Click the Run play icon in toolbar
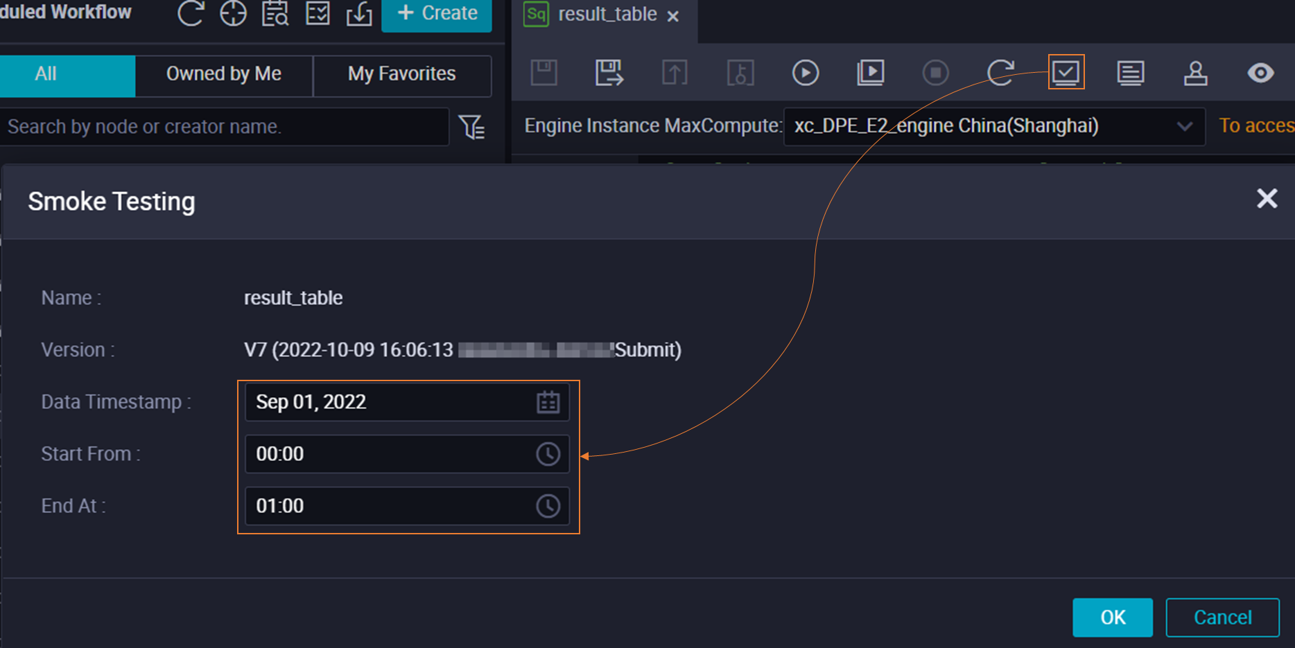 [x=806, y=73]
